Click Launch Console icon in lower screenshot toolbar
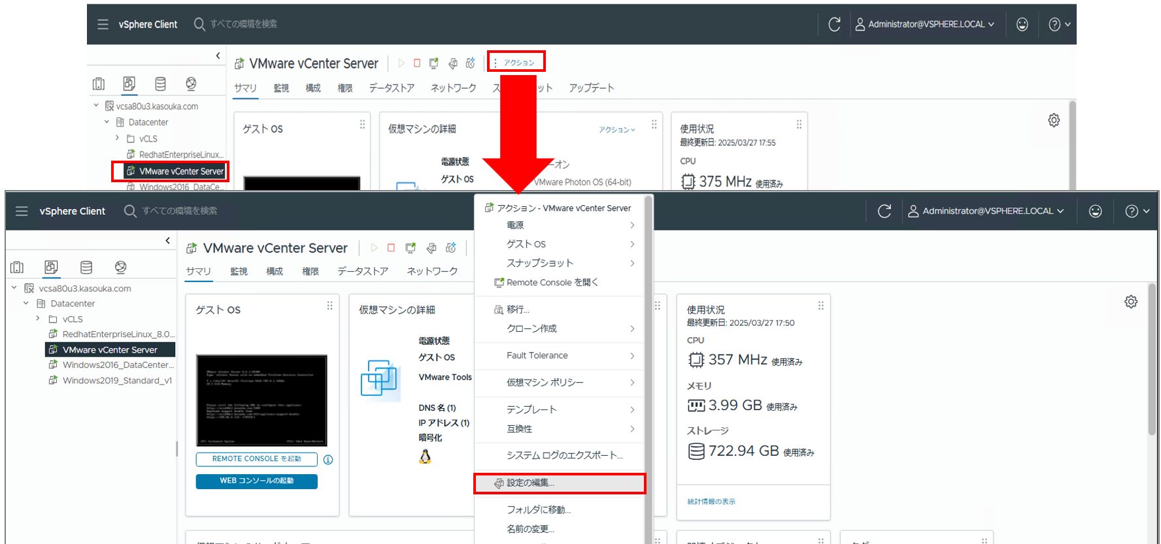 click(x=411, y=248)
